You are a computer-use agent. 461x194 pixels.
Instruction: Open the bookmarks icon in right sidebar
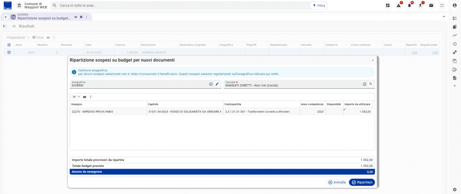point(455,27)
